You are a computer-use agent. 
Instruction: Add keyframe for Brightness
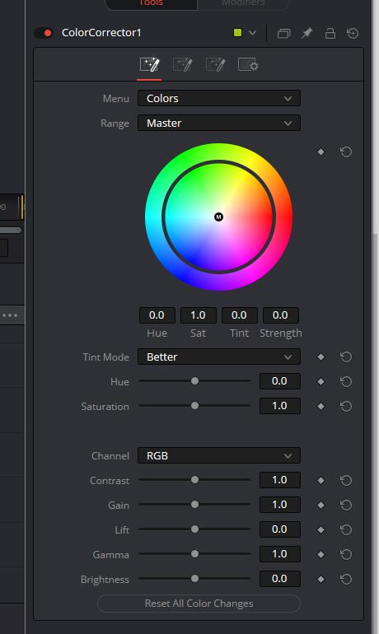[321, 580]
